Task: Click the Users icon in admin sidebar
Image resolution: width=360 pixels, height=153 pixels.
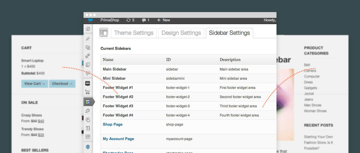Action: tap(88, 119)
